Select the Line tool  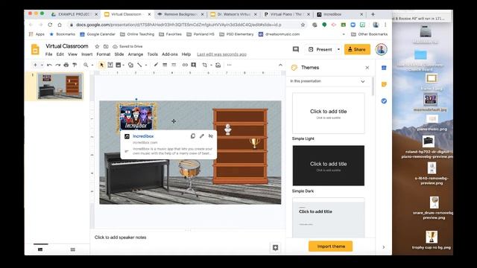coord(139,65)
